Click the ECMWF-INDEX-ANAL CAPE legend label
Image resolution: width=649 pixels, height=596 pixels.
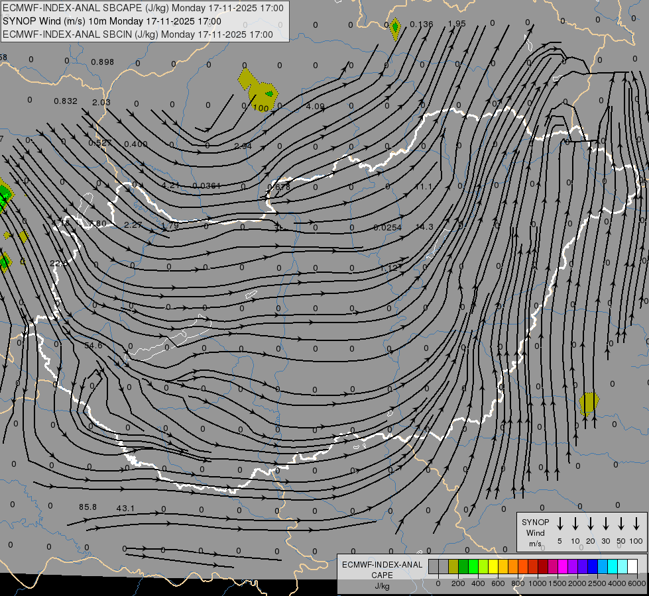click(x=382, y=570)
